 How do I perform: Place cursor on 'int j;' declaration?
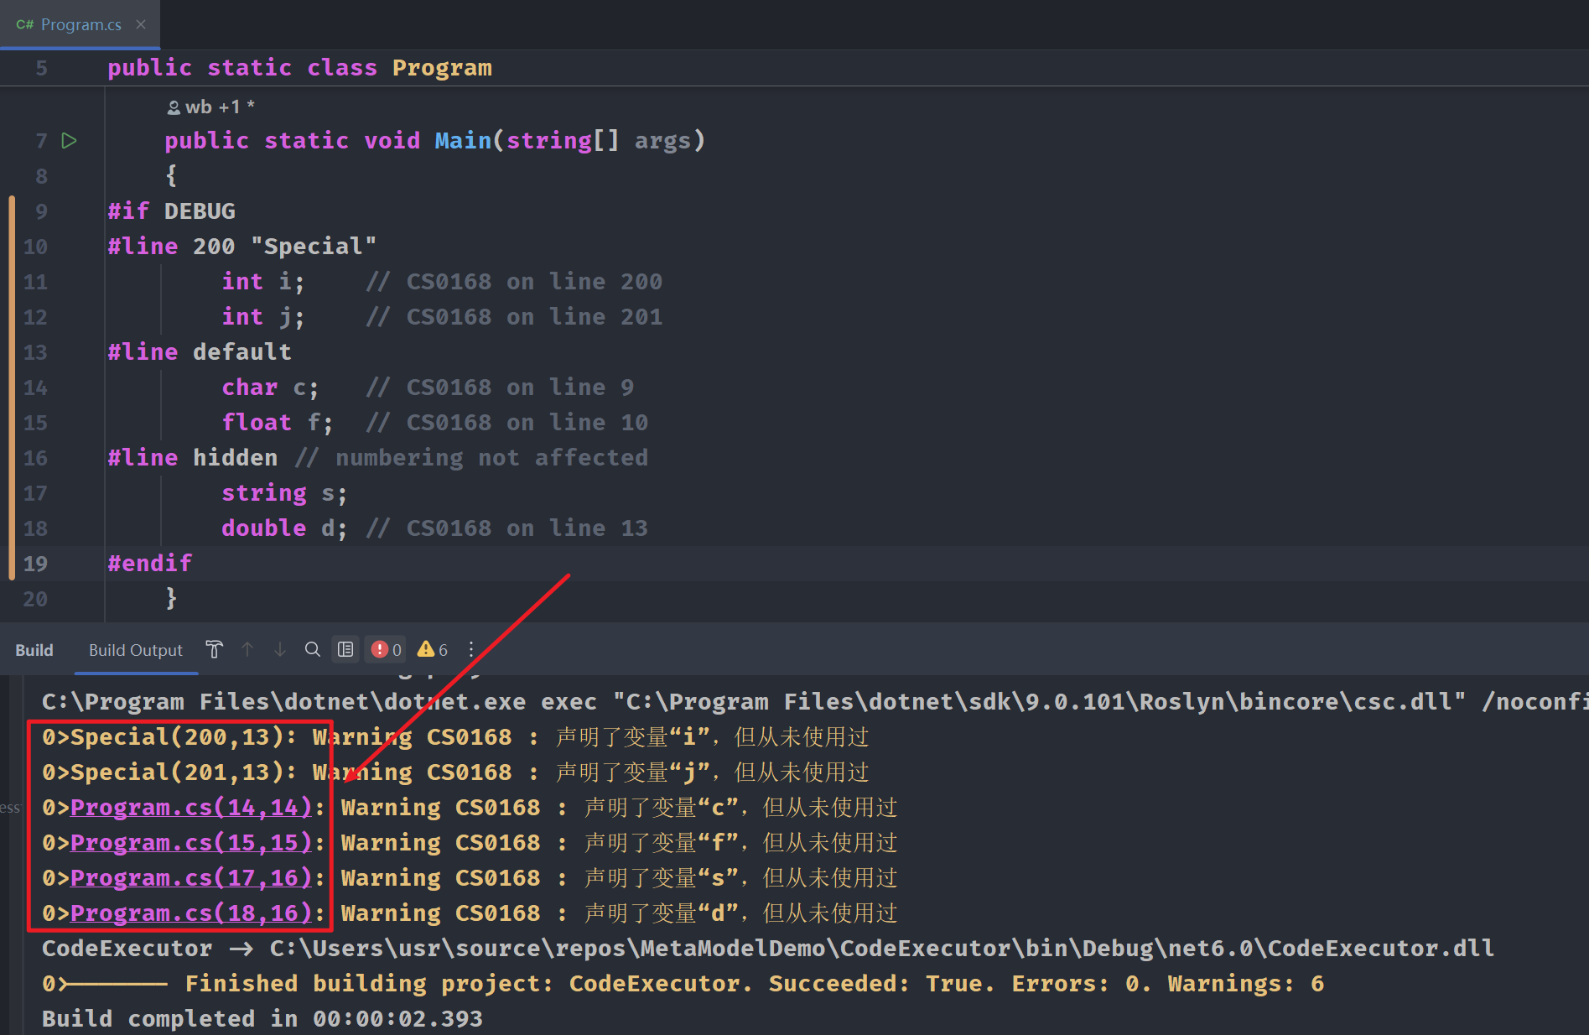tap(263, 317)
